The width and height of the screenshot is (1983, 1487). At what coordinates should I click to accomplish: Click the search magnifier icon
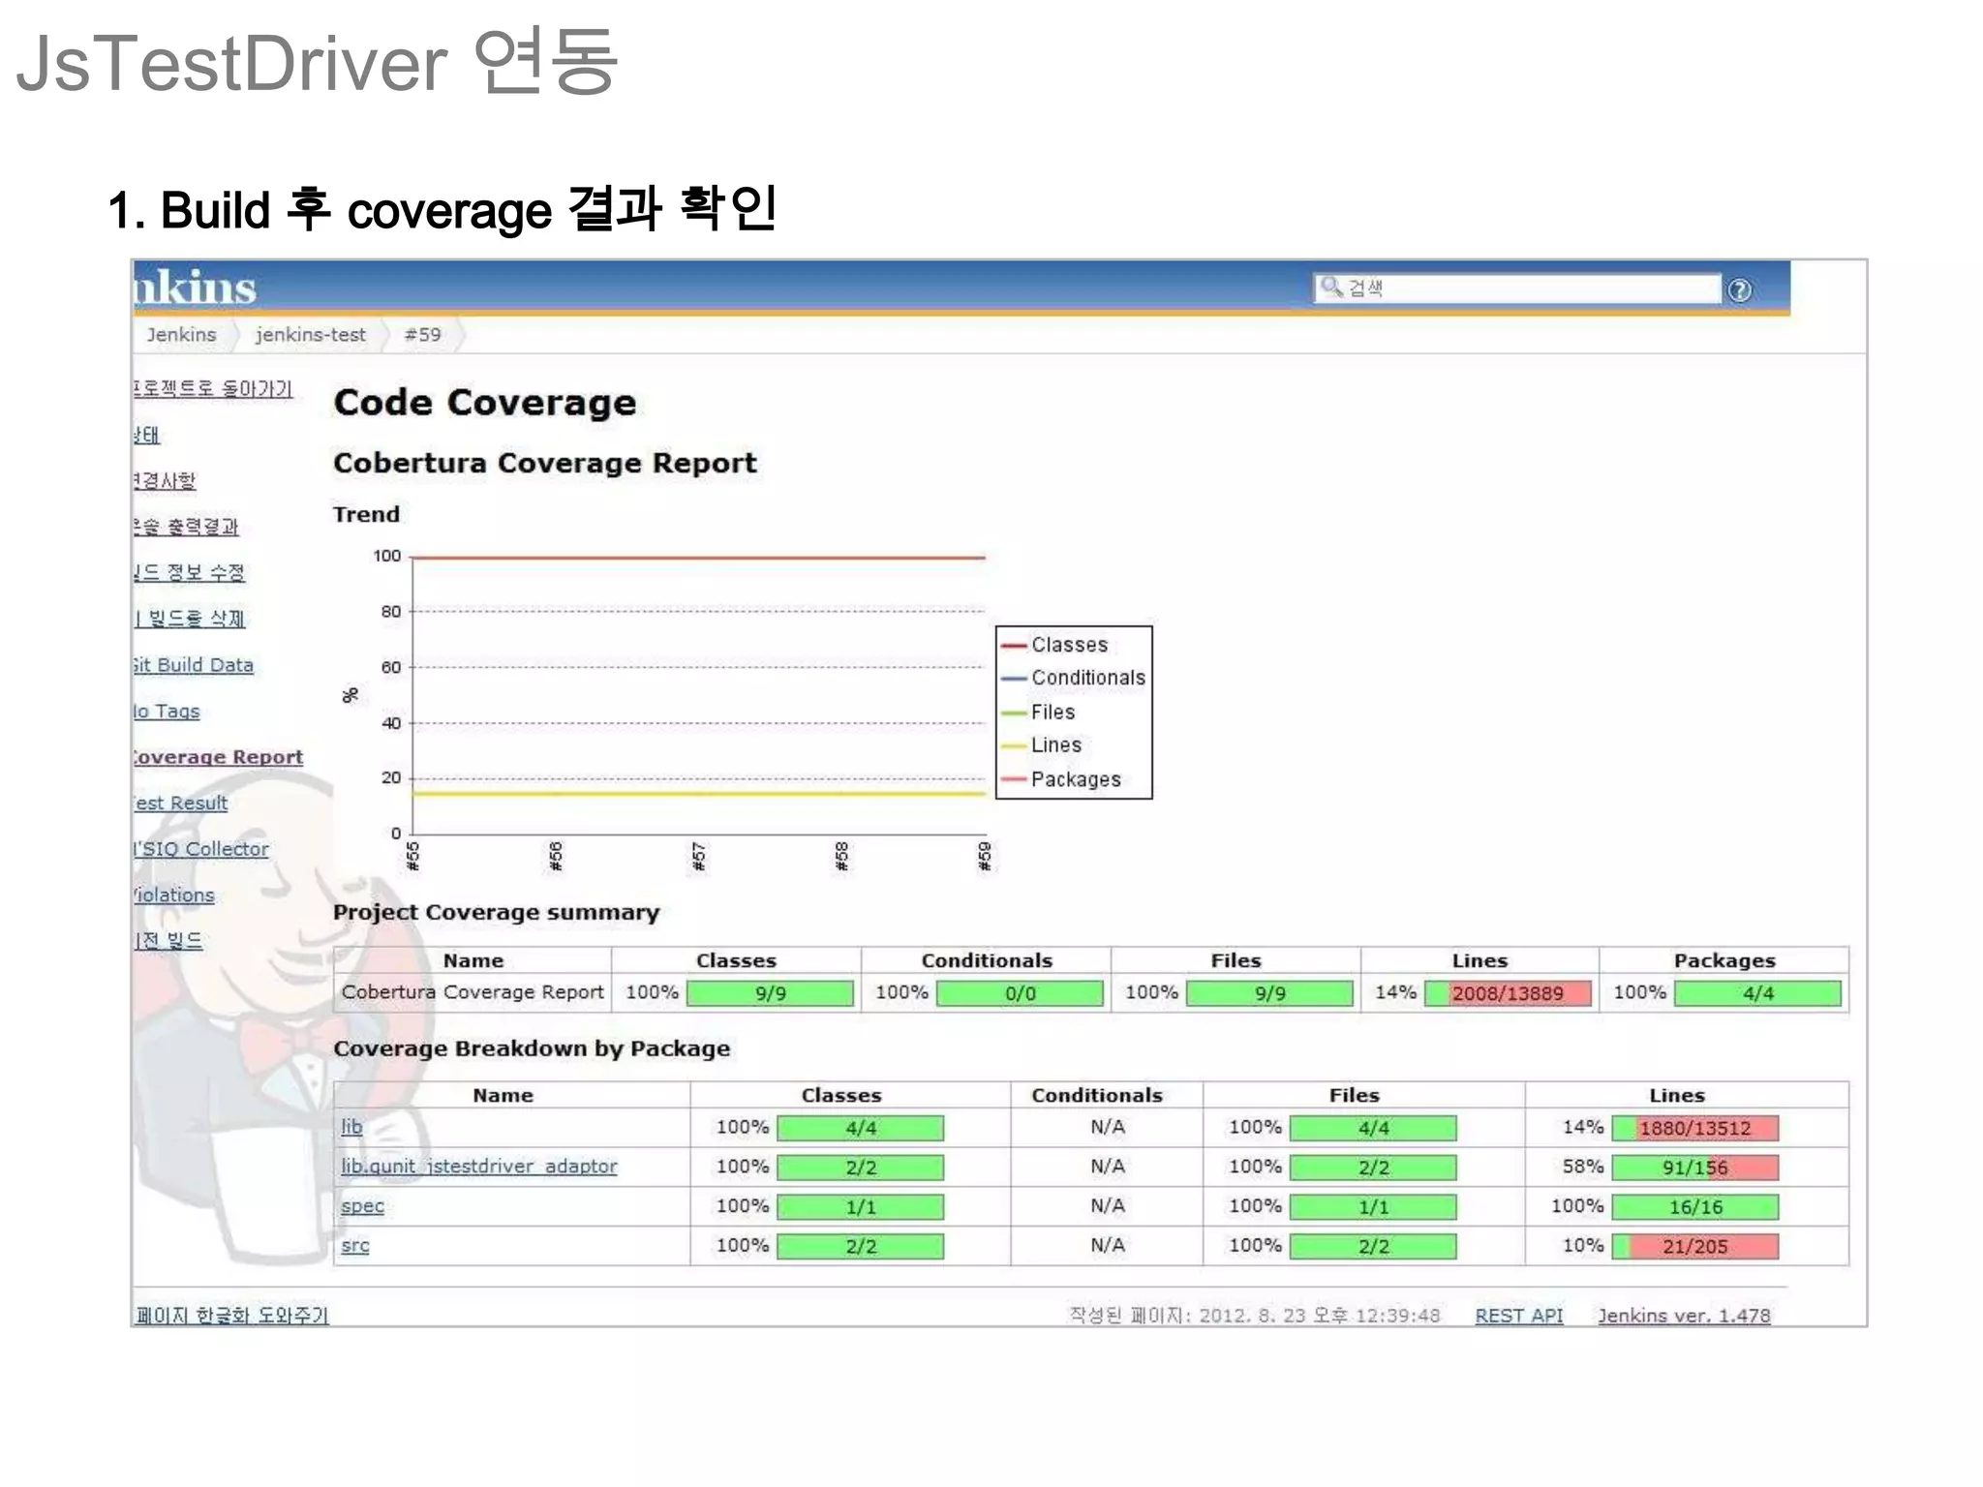point(1330,287)
